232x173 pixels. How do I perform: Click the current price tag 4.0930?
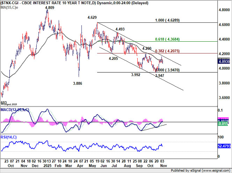coord(224,62)
